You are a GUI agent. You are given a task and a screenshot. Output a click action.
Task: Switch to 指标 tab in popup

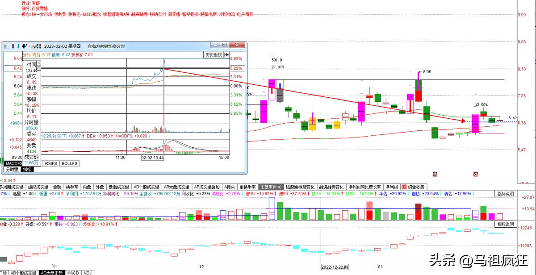[28, 169]
